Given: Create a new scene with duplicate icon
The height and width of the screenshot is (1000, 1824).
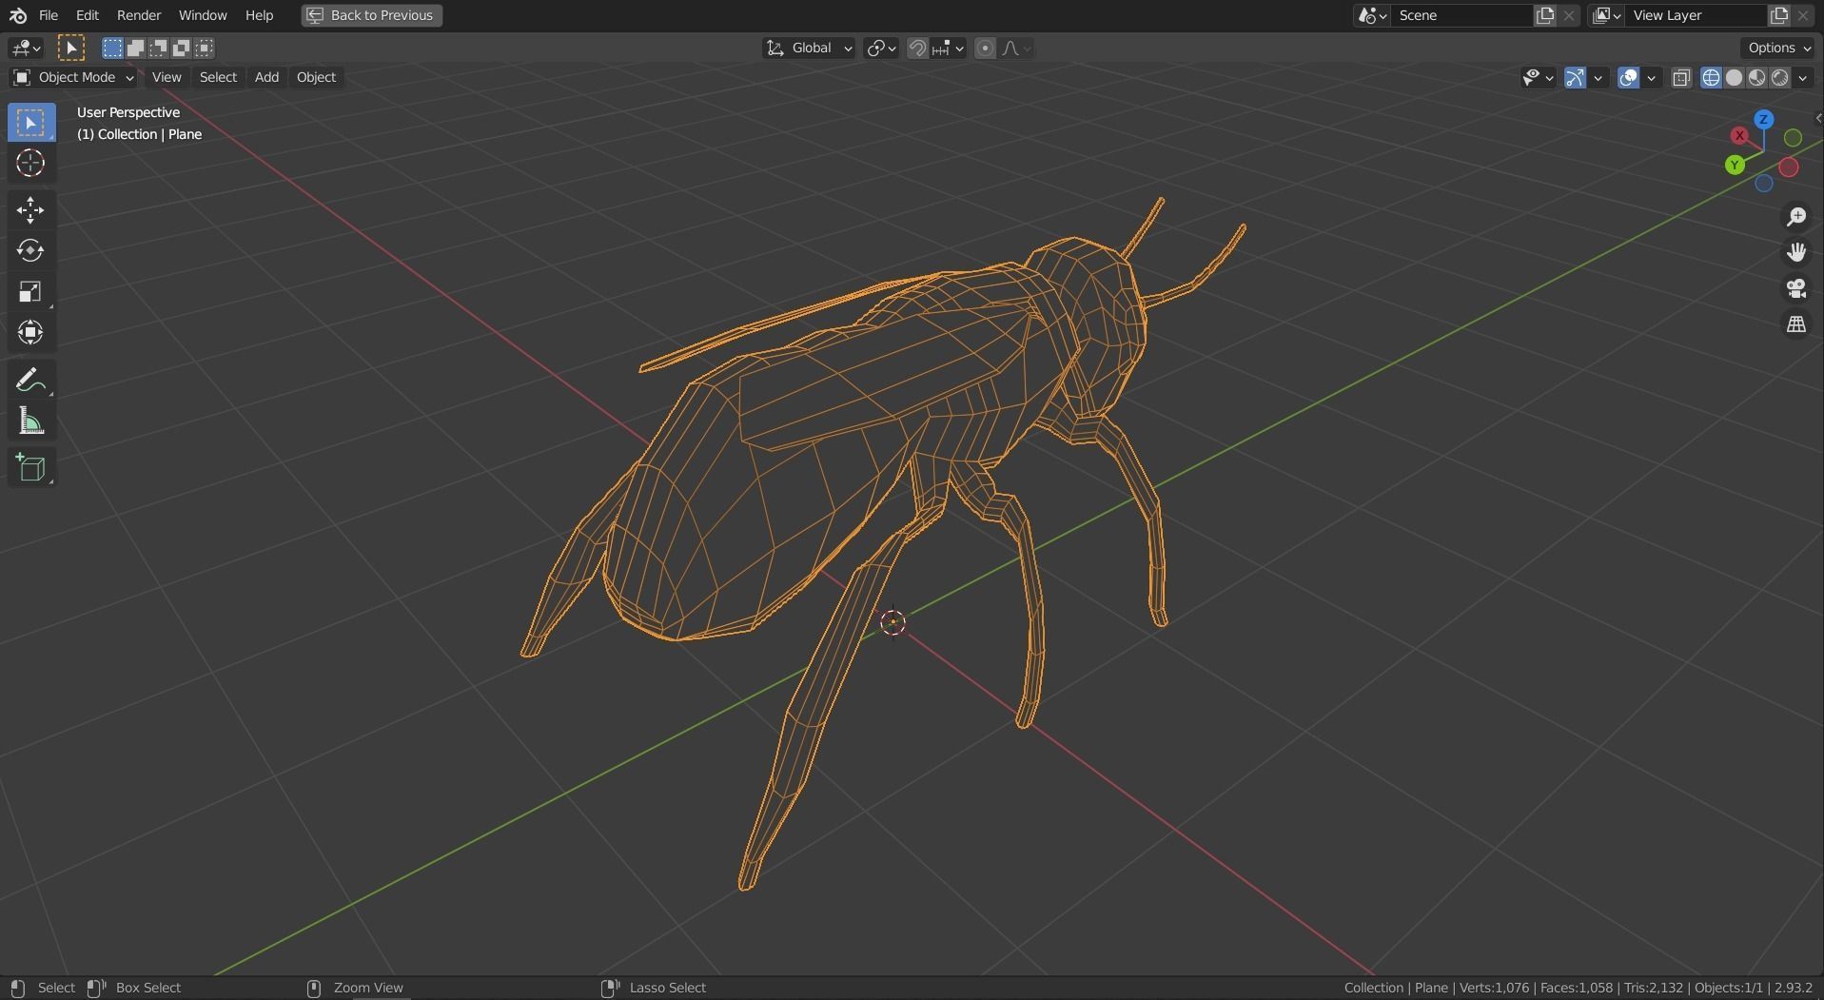Looking at the screenshot, I should click(x=1545, y=15).
